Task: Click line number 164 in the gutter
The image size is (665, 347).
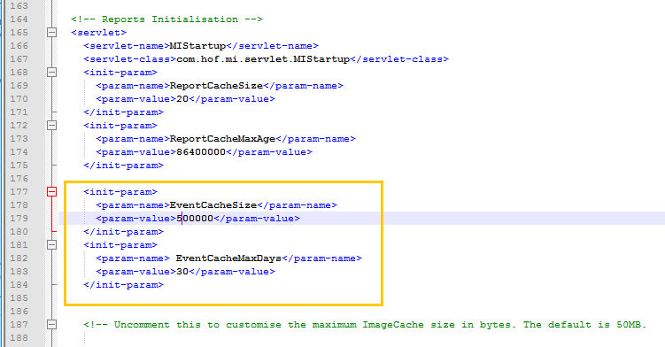Action: click(x=19, y=19)
